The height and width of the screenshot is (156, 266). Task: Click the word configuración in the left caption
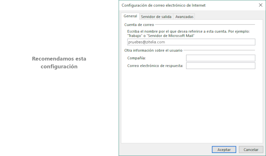pos(59,66)
